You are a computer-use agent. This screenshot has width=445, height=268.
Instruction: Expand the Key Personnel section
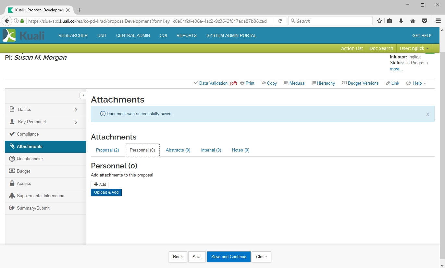[x=76, y=122]
